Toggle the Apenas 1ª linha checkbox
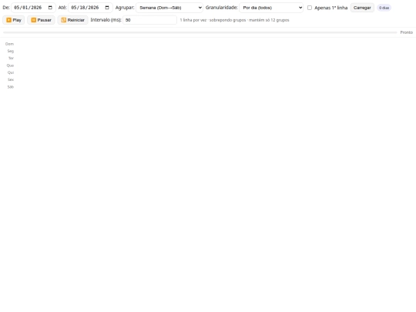416x312 pixels. pyautogui.click(x=310, y=8)
